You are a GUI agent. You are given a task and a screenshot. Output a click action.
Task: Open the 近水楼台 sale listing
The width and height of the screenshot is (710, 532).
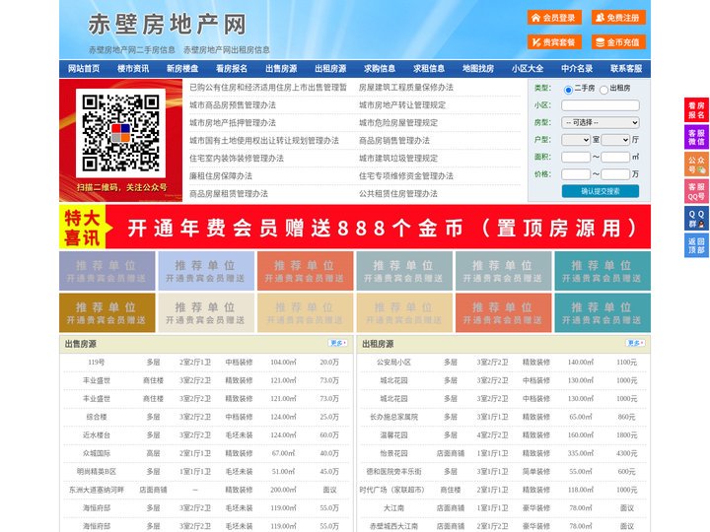97,435
